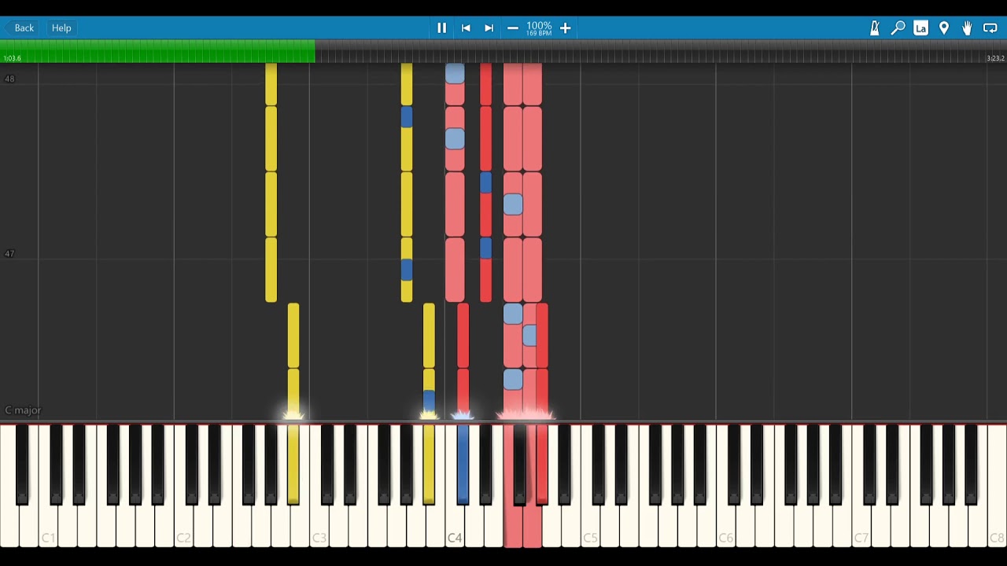Play the C4 piano key
The image size is (1007, 566).
click(454, 527)
